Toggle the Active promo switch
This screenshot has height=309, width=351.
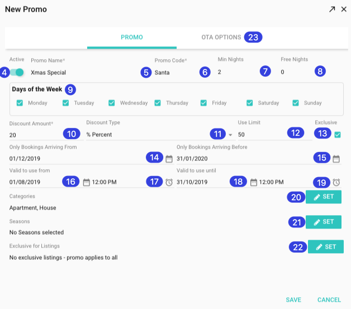17,72
